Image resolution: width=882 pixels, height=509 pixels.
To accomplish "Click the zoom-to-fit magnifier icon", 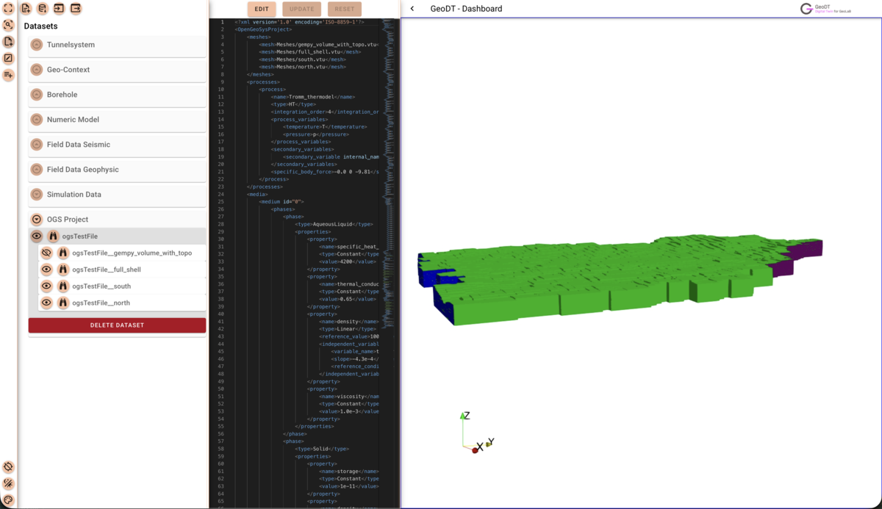I will tap(8, 25).
